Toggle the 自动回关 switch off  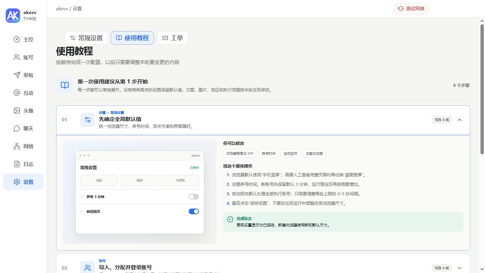click(194, 212)
